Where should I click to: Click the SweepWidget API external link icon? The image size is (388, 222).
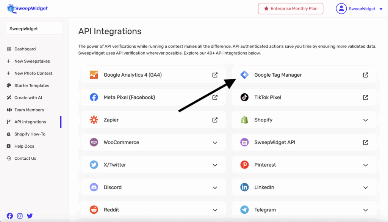(x=365, y=142)
